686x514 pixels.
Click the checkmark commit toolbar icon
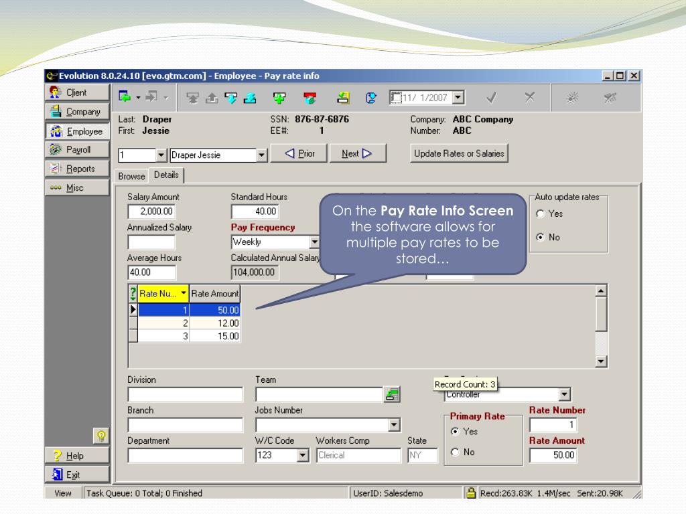[x=492, y=97]
